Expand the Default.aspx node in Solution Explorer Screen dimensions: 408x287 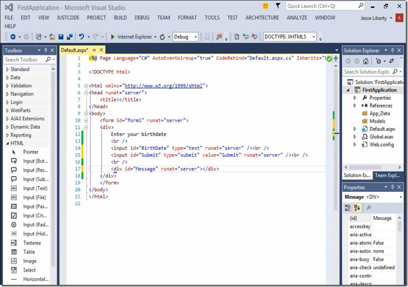(355, 129)
